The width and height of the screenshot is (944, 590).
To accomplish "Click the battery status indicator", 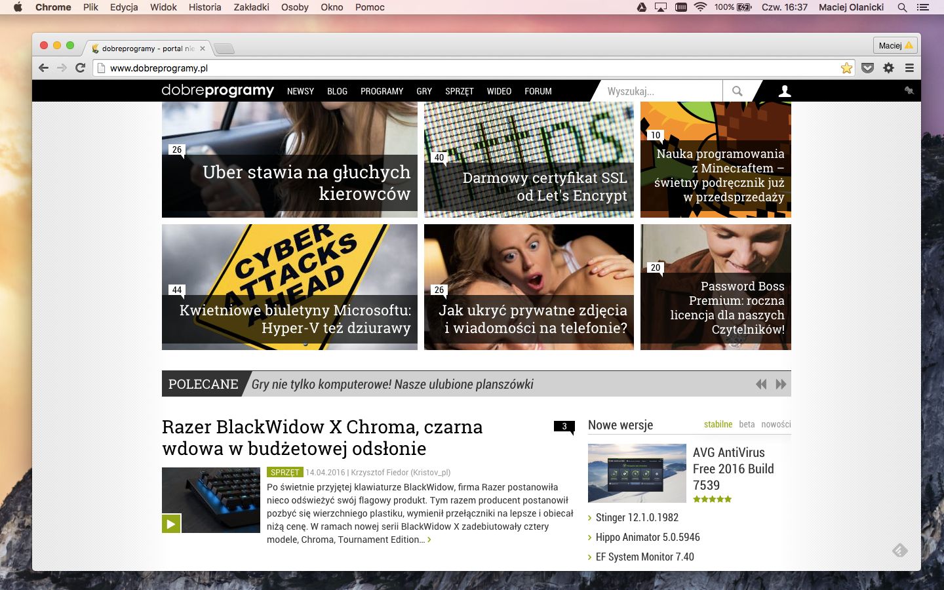I will point(733,7).
